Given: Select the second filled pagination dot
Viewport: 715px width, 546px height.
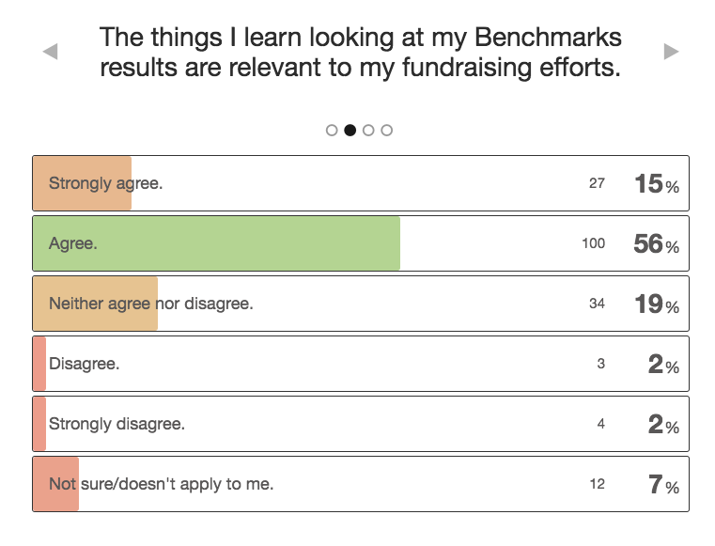Looking at the screenshot, I should click(350, 131).
